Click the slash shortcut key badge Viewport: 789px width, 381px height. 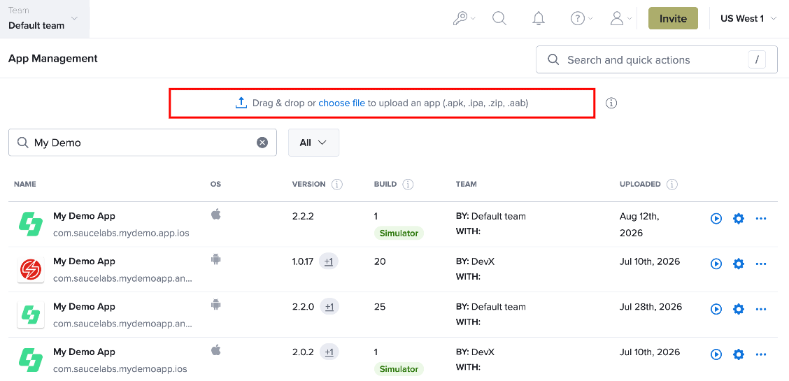(757, 60)
